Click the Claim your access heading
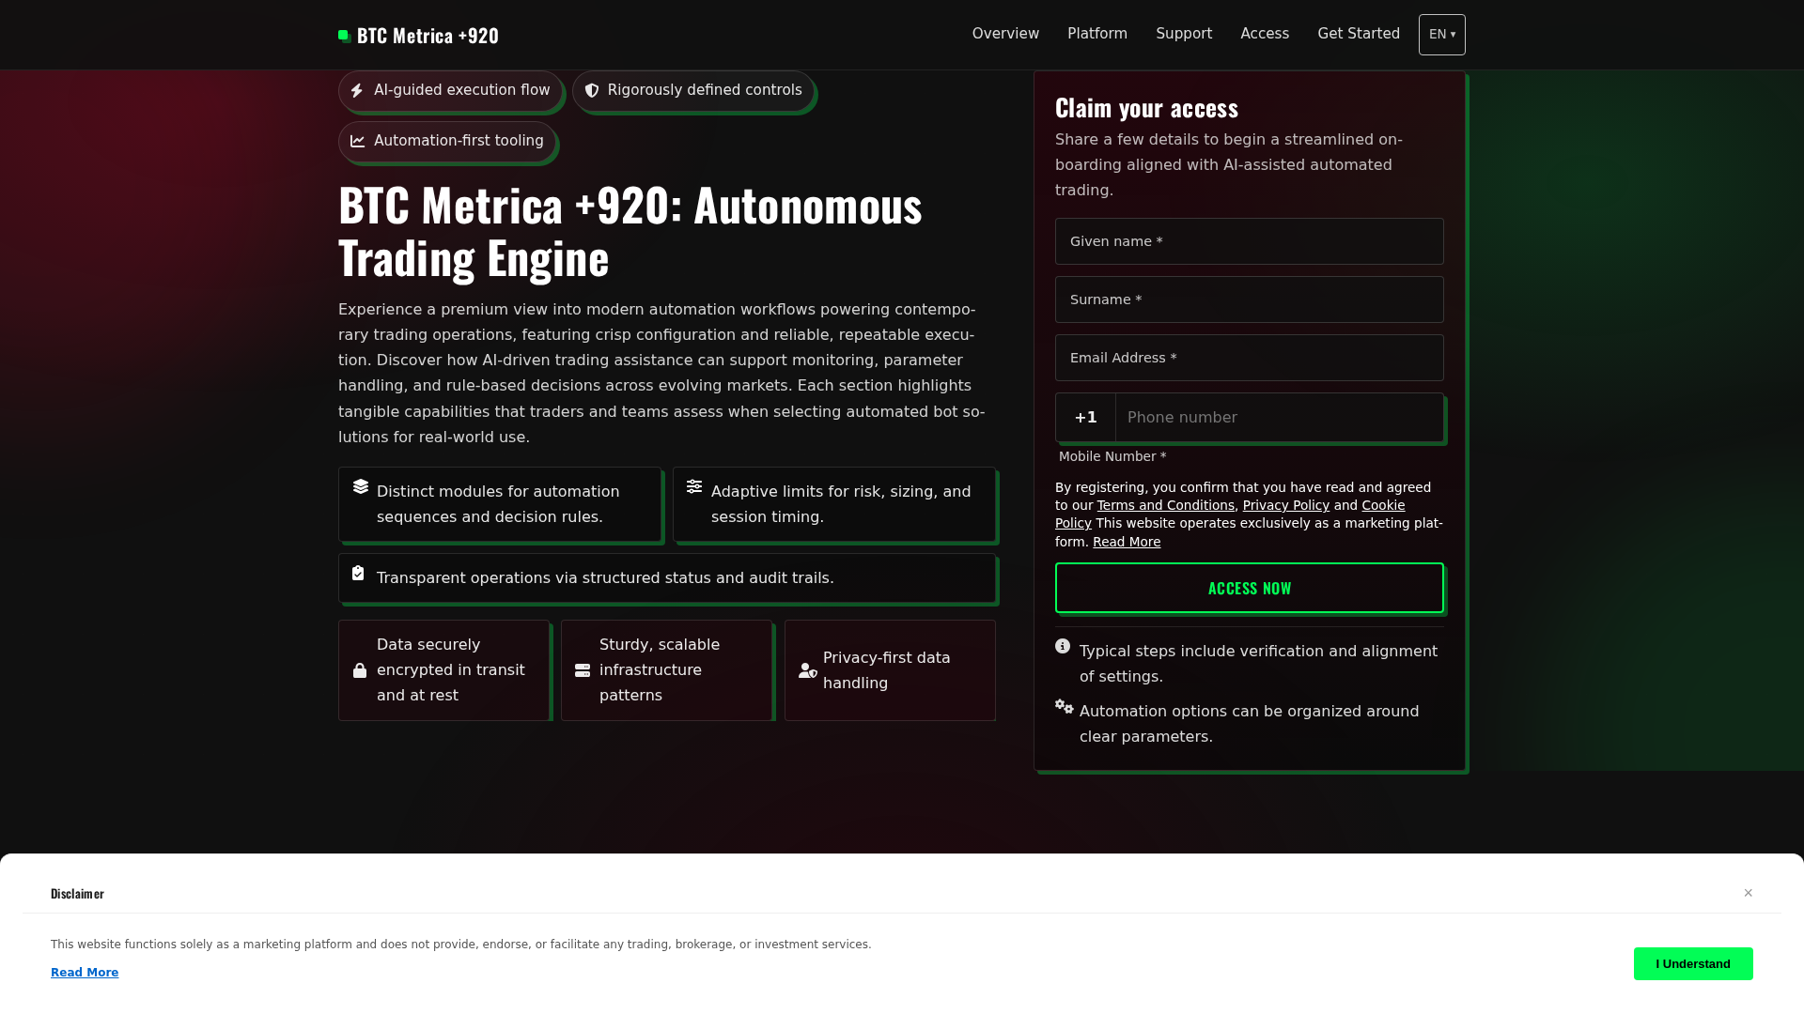1804x1014 pixels. coord(1146,108)
